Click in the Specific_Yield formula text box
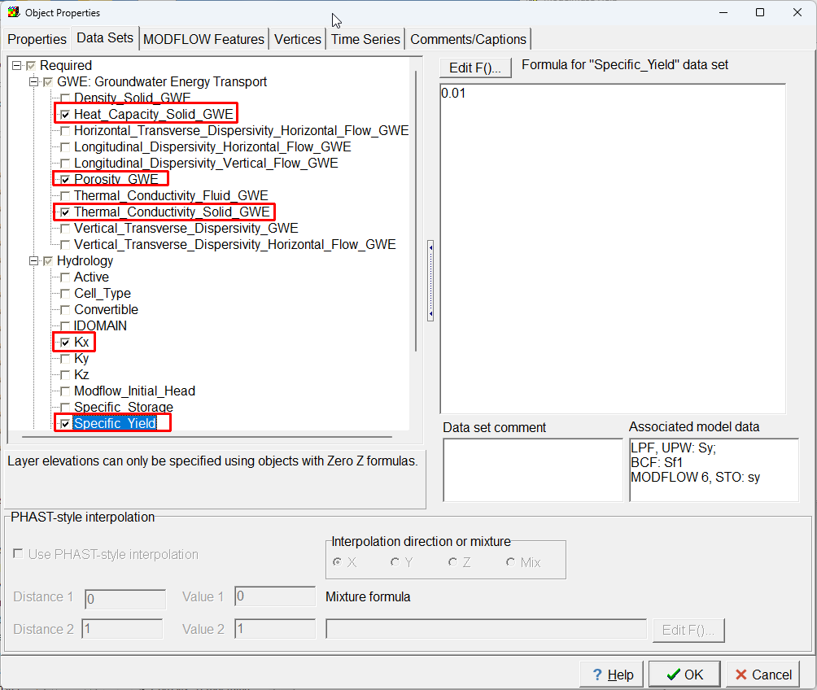This screenshot has width=817, height=690. coord(613,249)
